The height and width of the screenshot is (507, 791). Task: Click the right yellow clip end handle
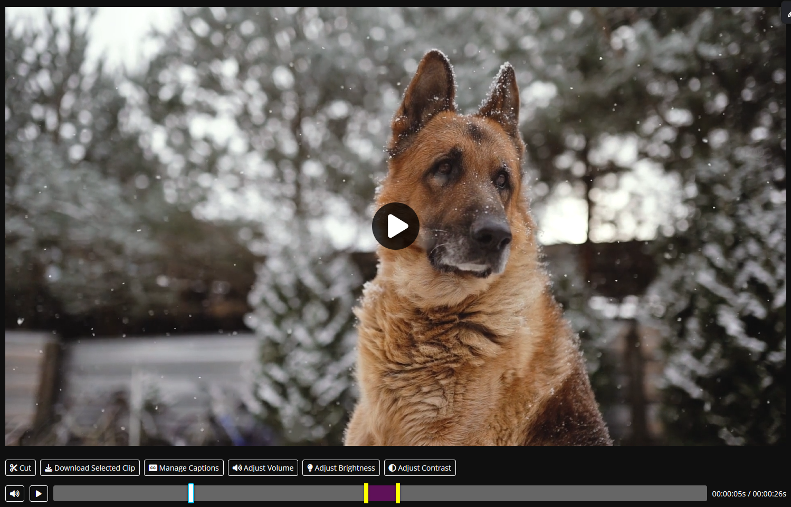click(398, 493)
